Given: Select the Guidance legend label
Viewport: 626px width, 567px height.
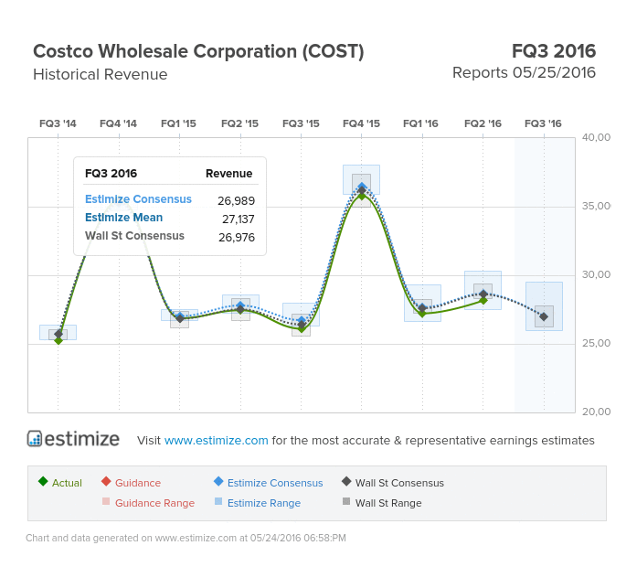Looking at the screenshot, I should 138,483.
